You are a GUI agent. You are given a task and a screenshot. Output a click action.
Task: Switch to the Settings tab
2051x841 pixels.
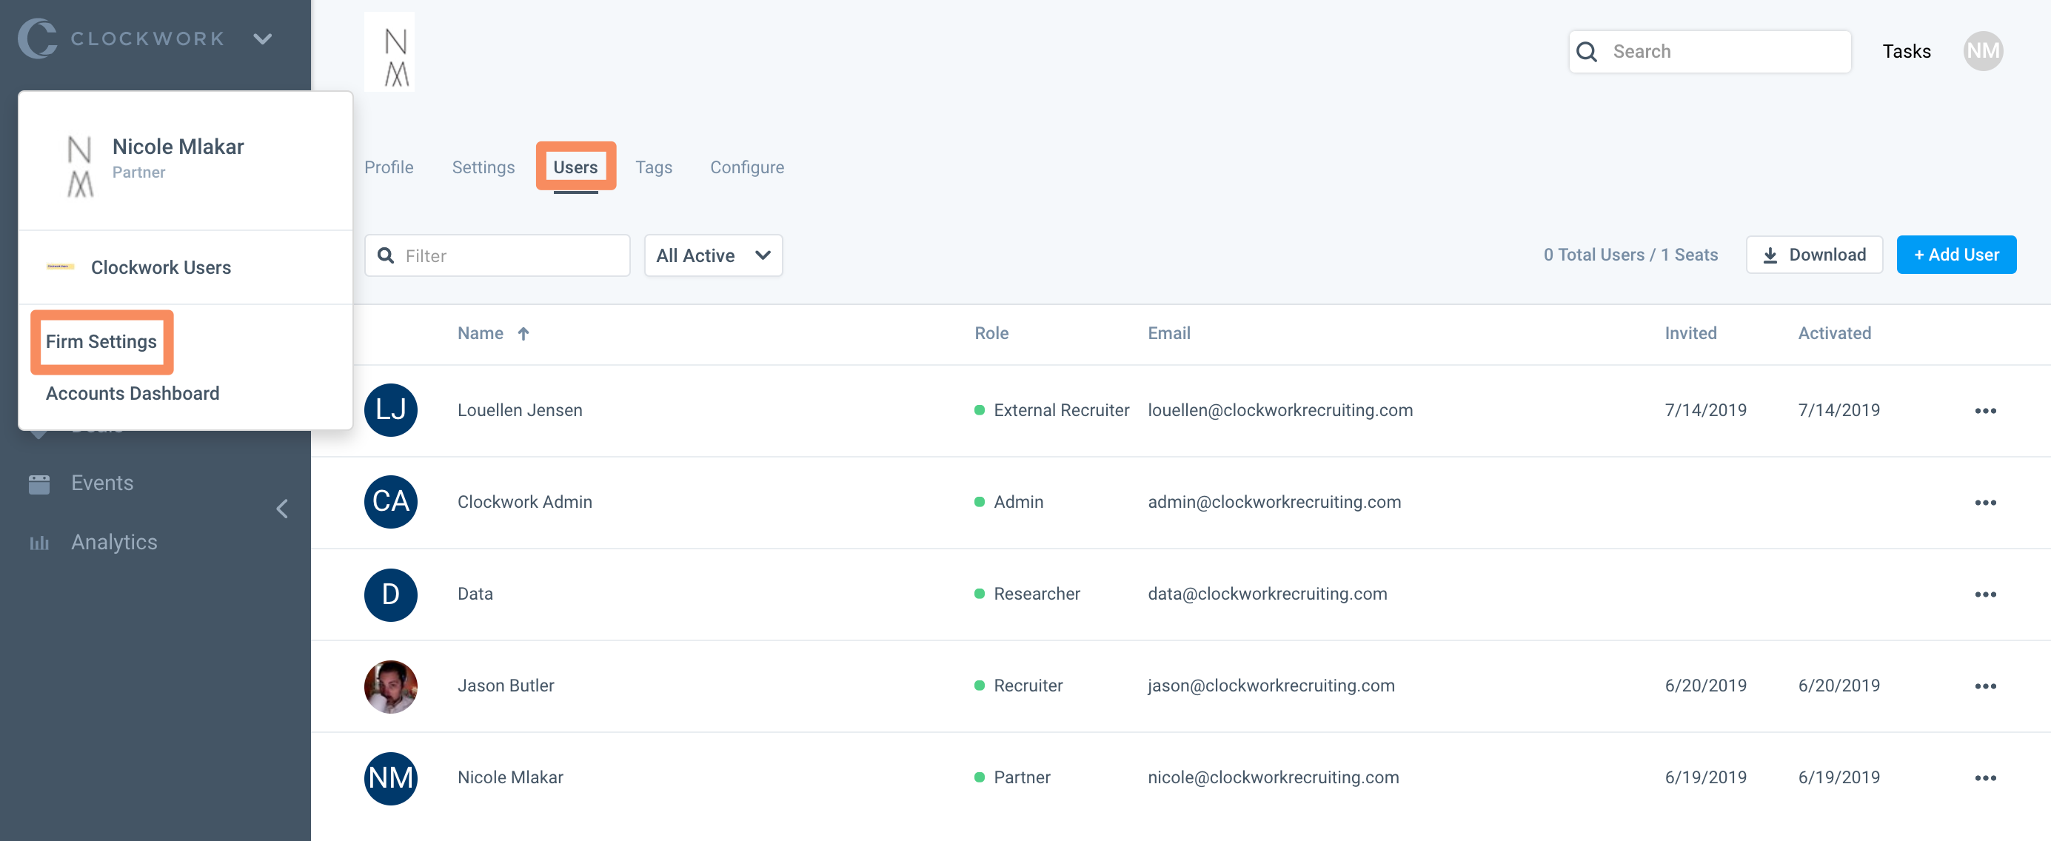483,167
